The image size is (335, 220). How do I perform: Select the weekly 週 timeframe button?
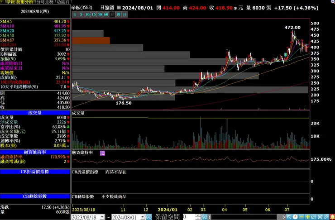pyautogui.click(x=119, y=14)
